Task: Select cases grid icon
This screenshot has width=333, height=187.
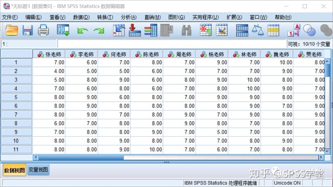Action: [x=273, y=30]
